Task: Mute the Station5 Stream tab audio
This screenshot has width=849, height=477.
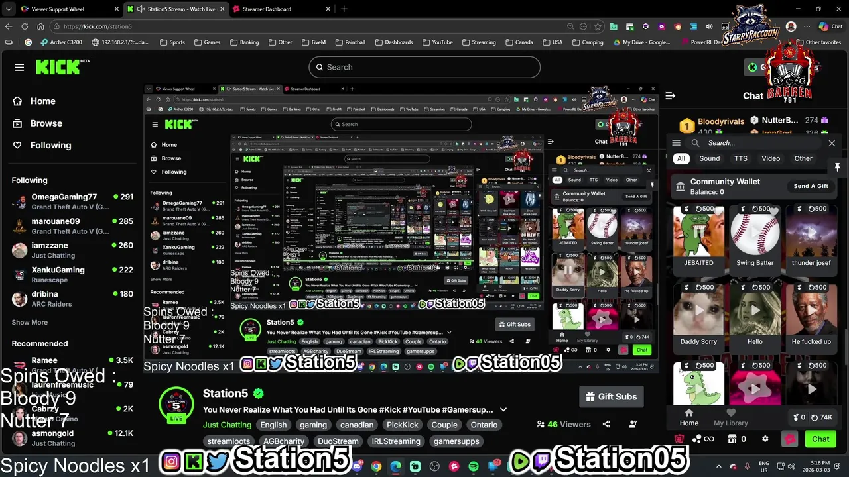Action: 141,9
